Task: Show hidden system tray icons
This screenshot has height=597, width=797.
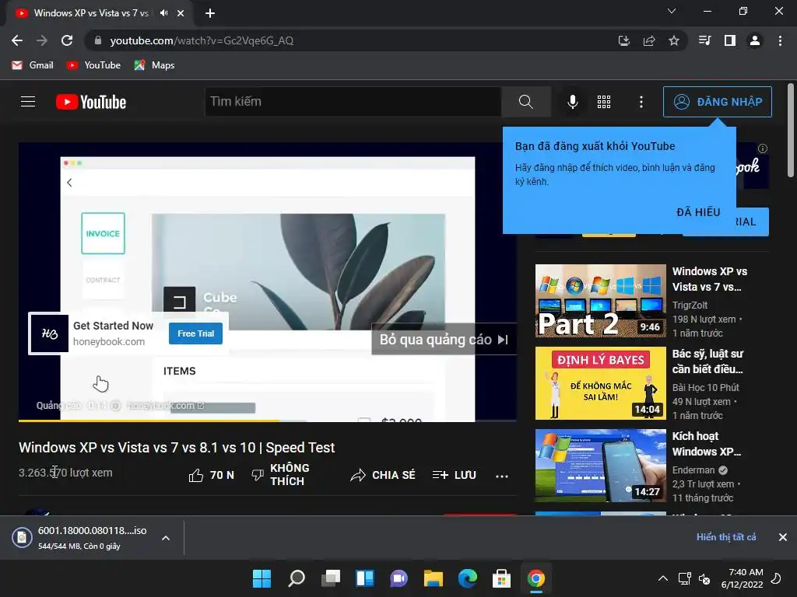Action: point(663,578)
